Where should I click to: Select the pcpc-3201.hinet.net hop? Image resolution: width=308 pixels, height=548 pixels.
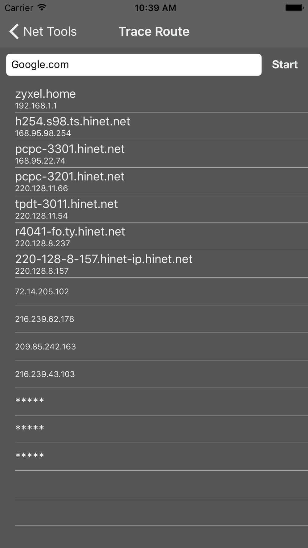point(154,181)
